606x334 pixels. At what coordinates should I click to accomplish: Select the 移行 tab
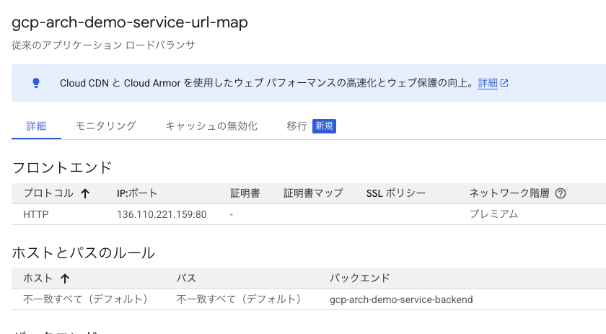(x=297, y=126)
